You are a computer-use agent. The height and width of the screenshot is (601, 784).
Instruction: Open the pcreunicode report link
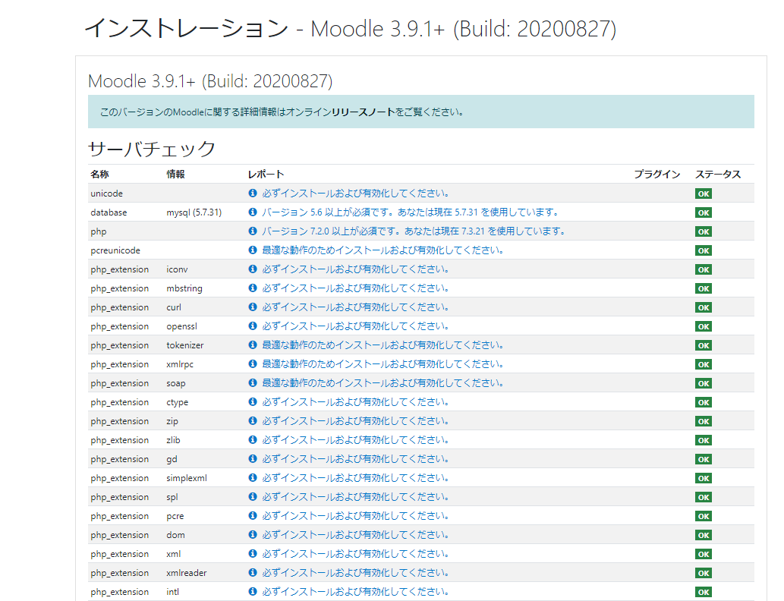coord(383,250)
